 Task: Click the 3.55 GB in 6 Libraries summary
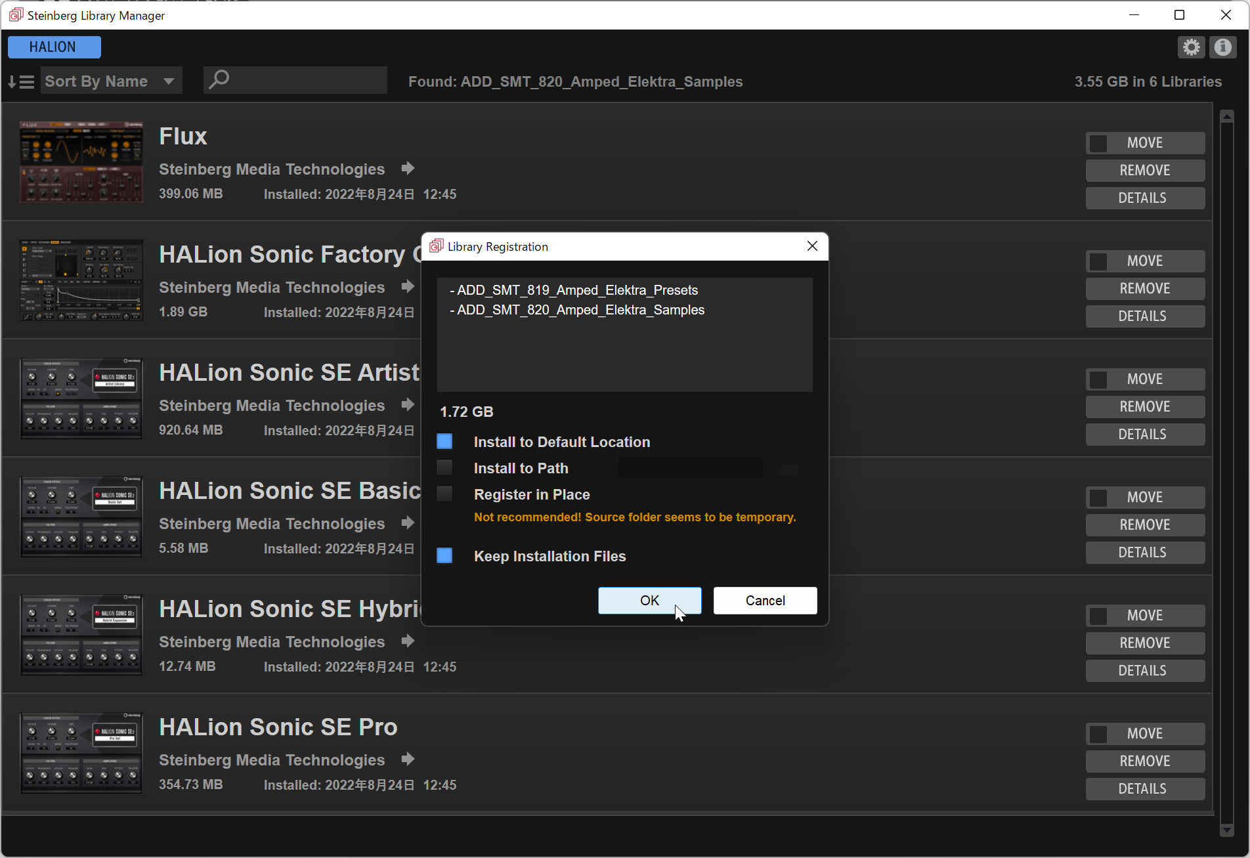(1148, 81)
